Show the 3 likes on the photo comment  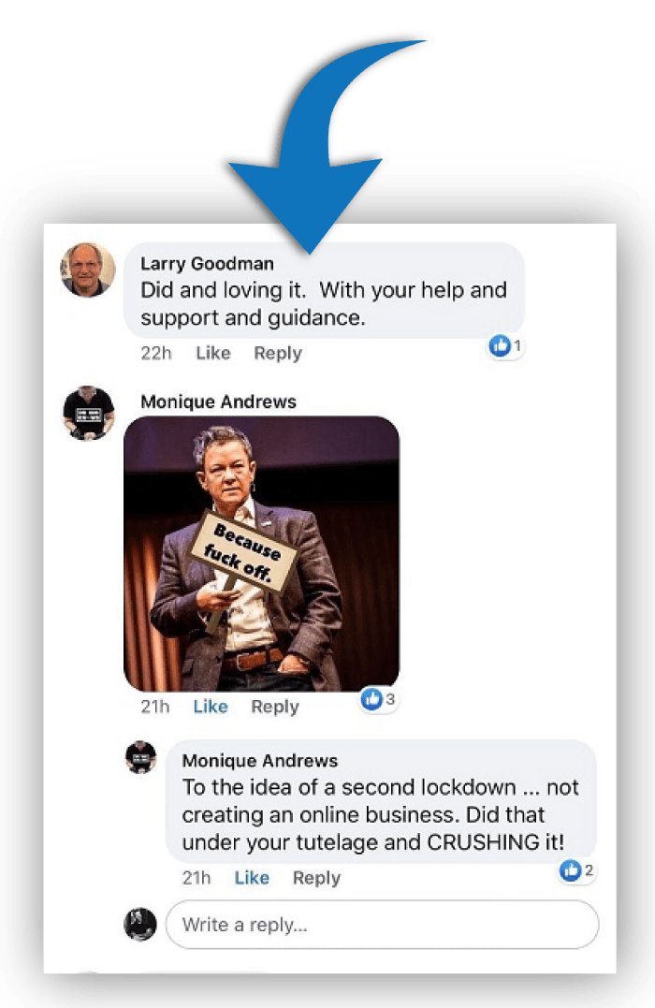click(378, 699)
